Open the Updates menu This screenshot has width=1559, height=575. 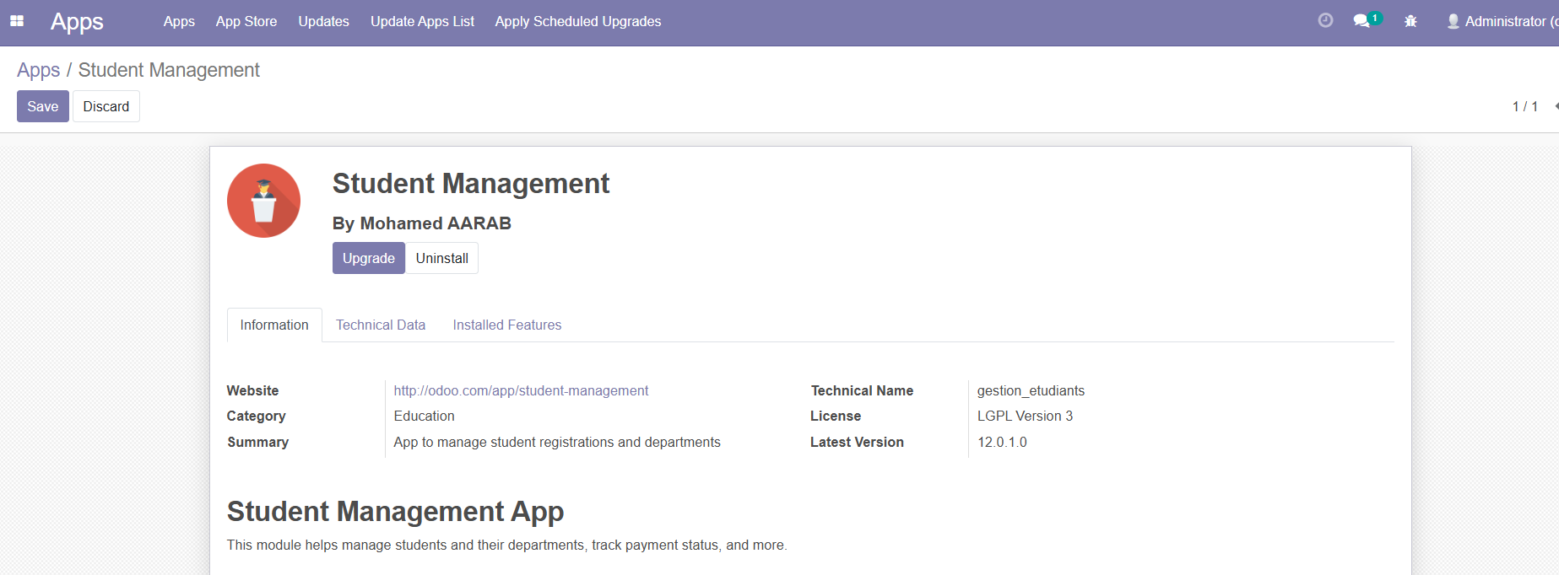point(323,21)
